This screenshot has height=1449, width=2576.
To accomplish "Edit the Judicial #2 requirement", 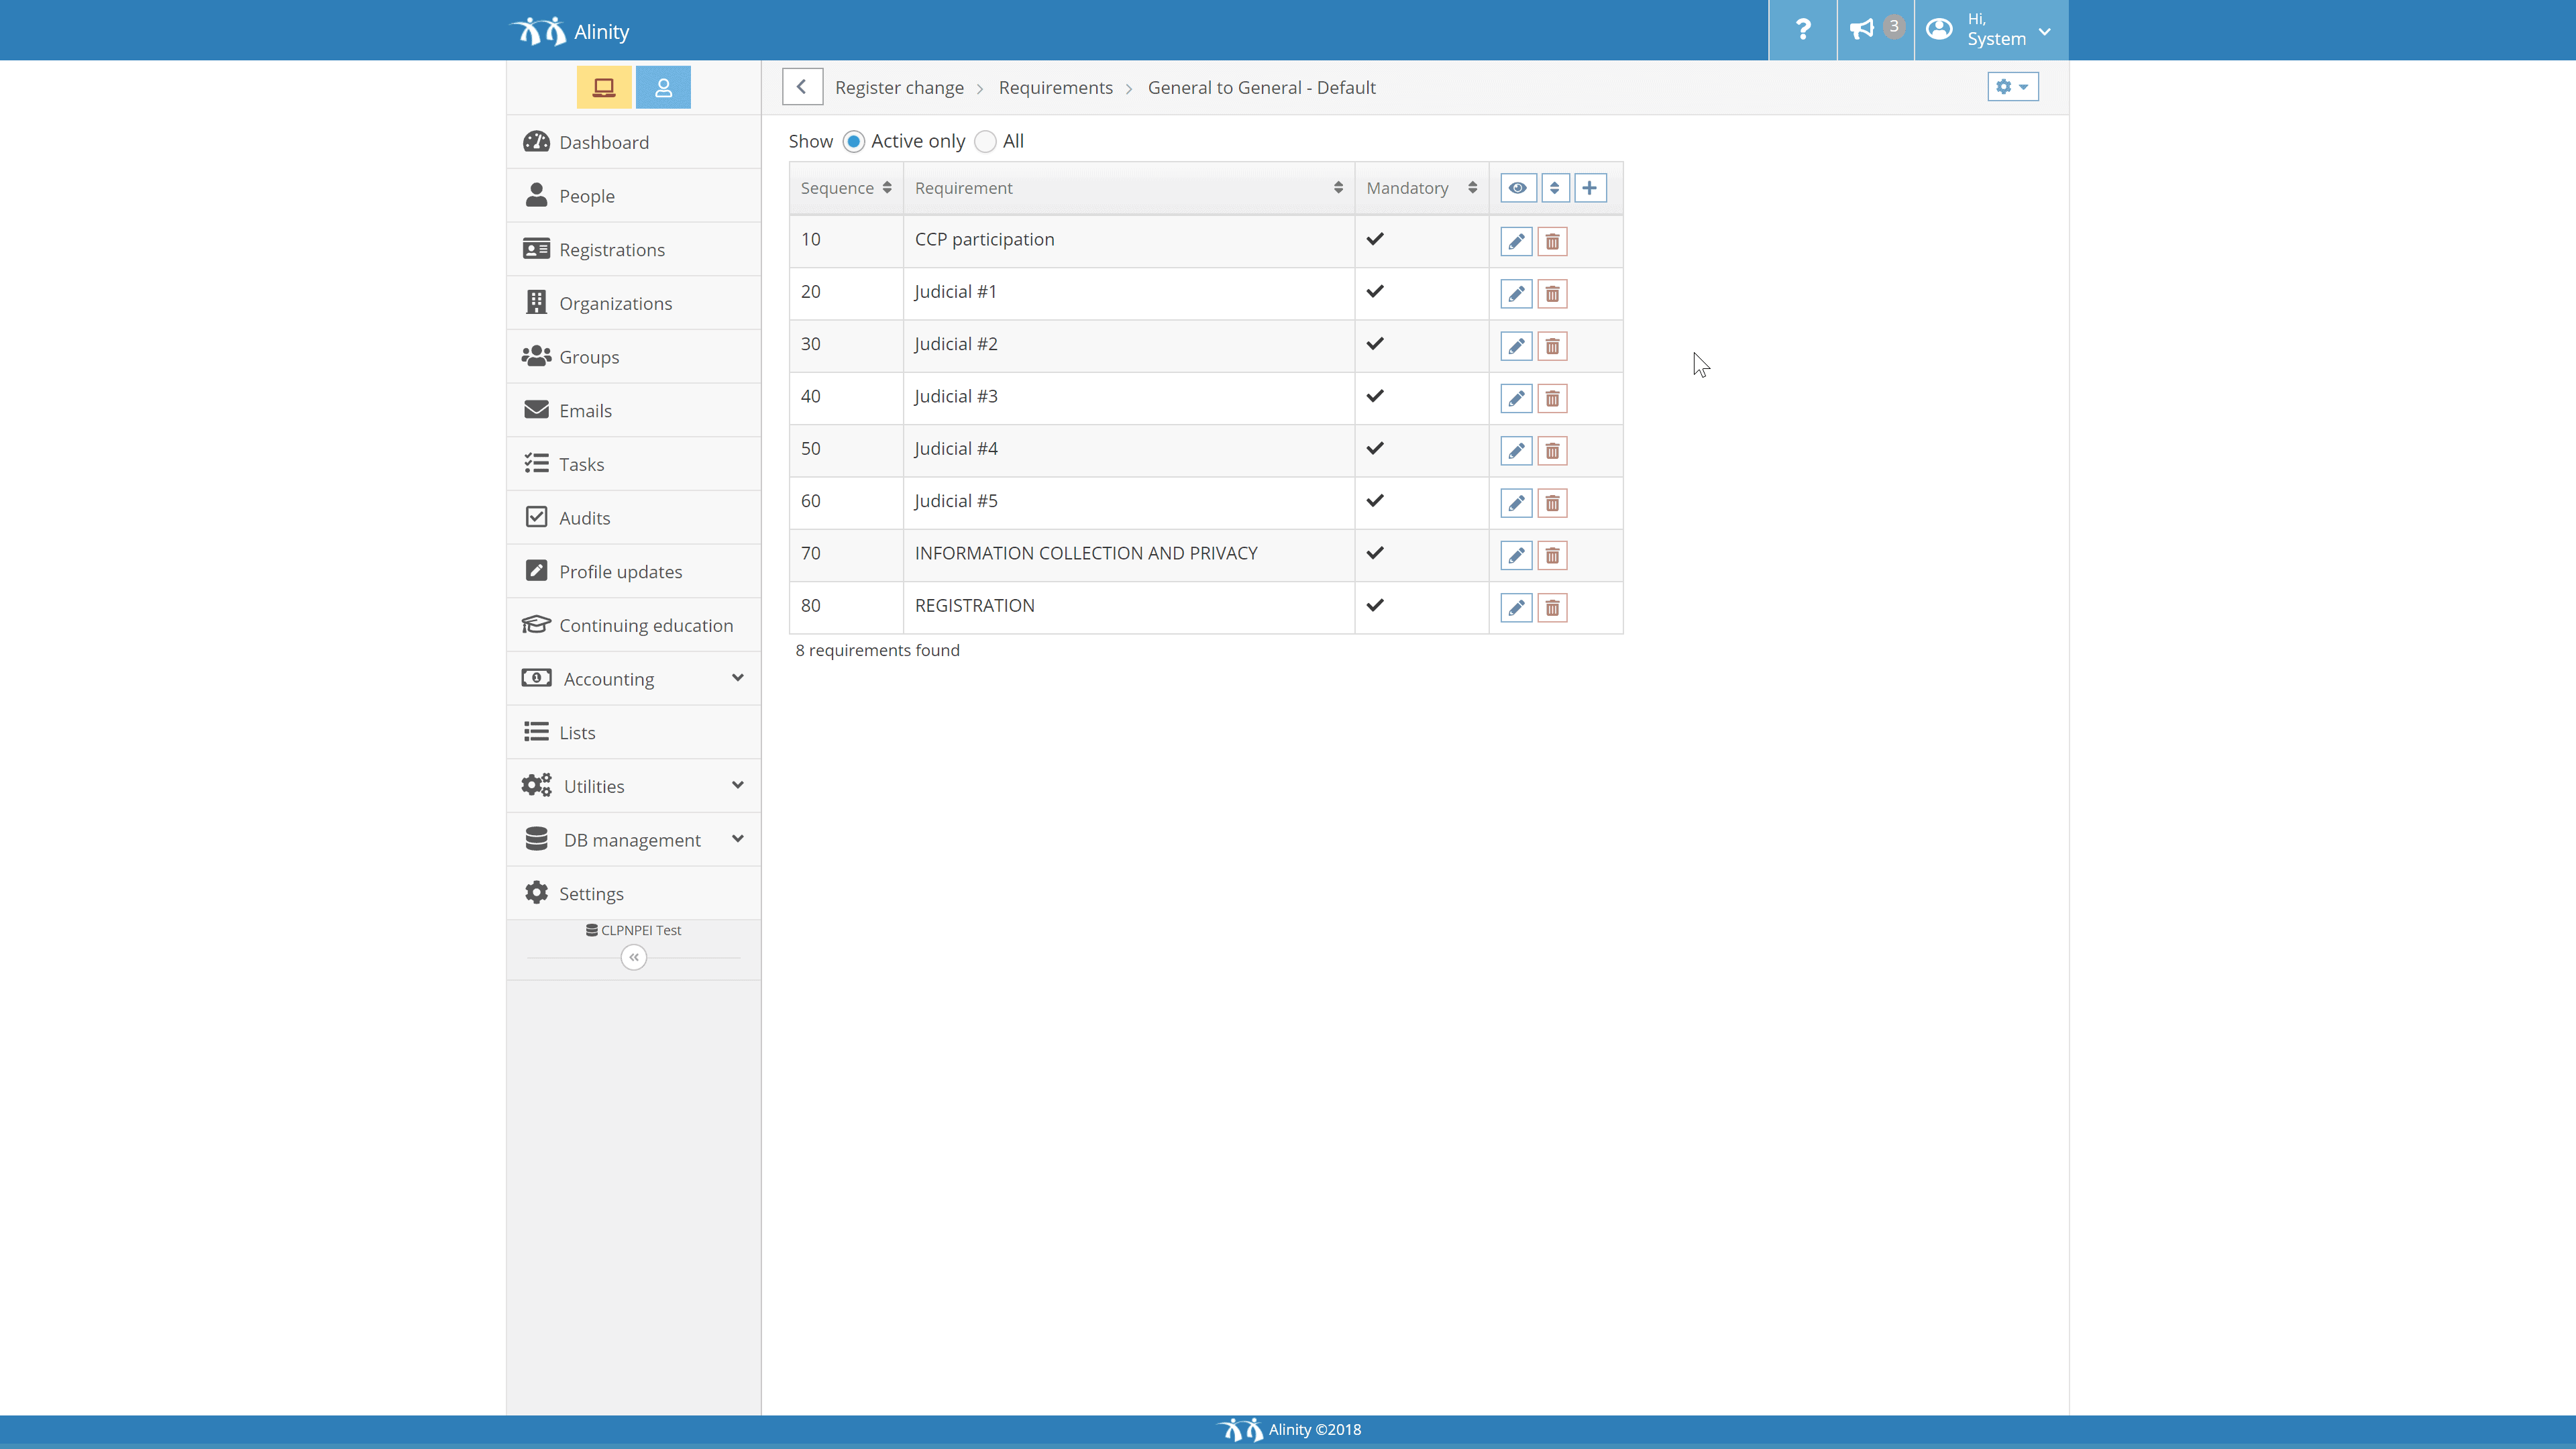I will 1516,346.
